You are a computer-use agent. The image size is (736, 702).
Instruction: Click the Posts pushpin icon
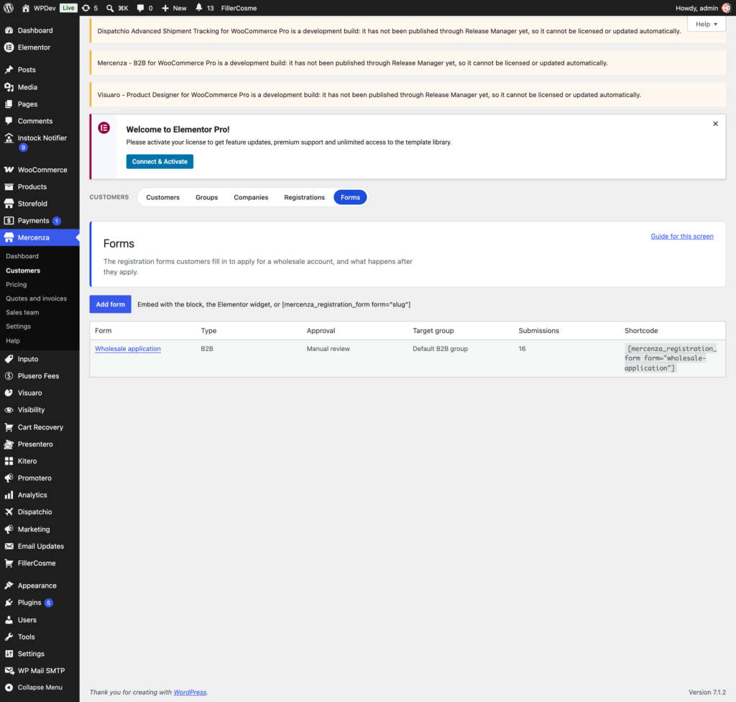point(9,70)
